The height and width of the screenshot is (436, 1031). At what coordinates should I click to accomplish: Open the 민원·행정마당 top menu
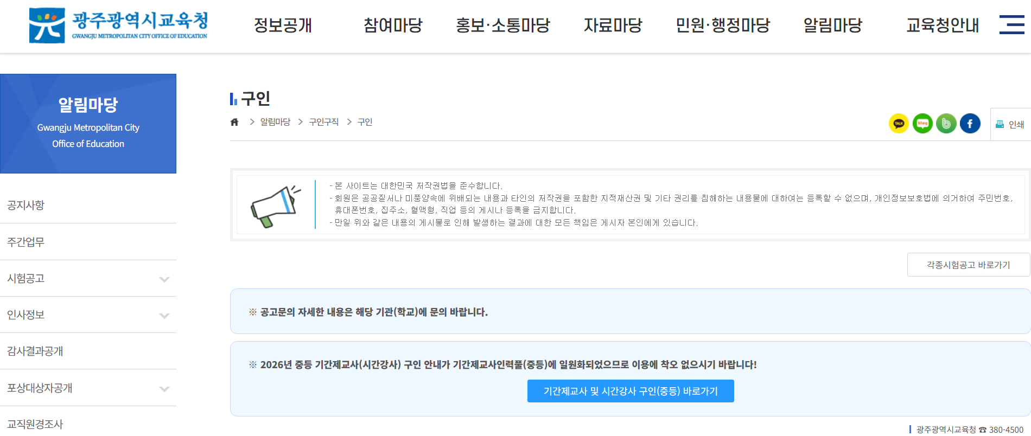722,25
